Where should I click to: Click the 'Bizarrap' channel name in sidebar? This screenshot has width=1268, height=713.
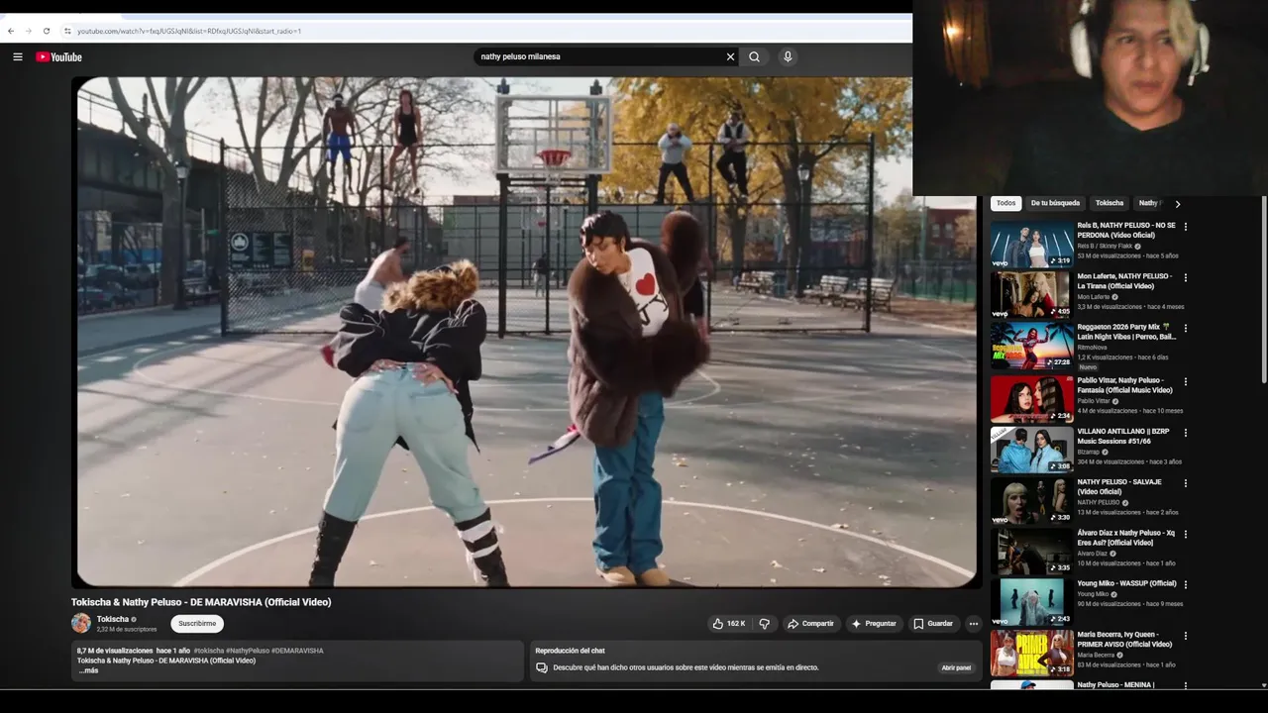1089,452
